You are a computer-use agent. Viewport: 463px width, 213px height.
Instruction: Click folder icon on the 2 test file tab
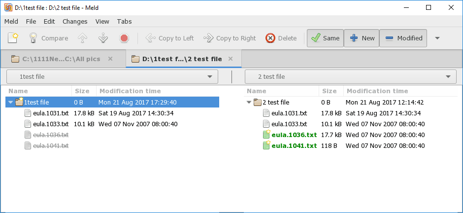[x=135, y=59]
